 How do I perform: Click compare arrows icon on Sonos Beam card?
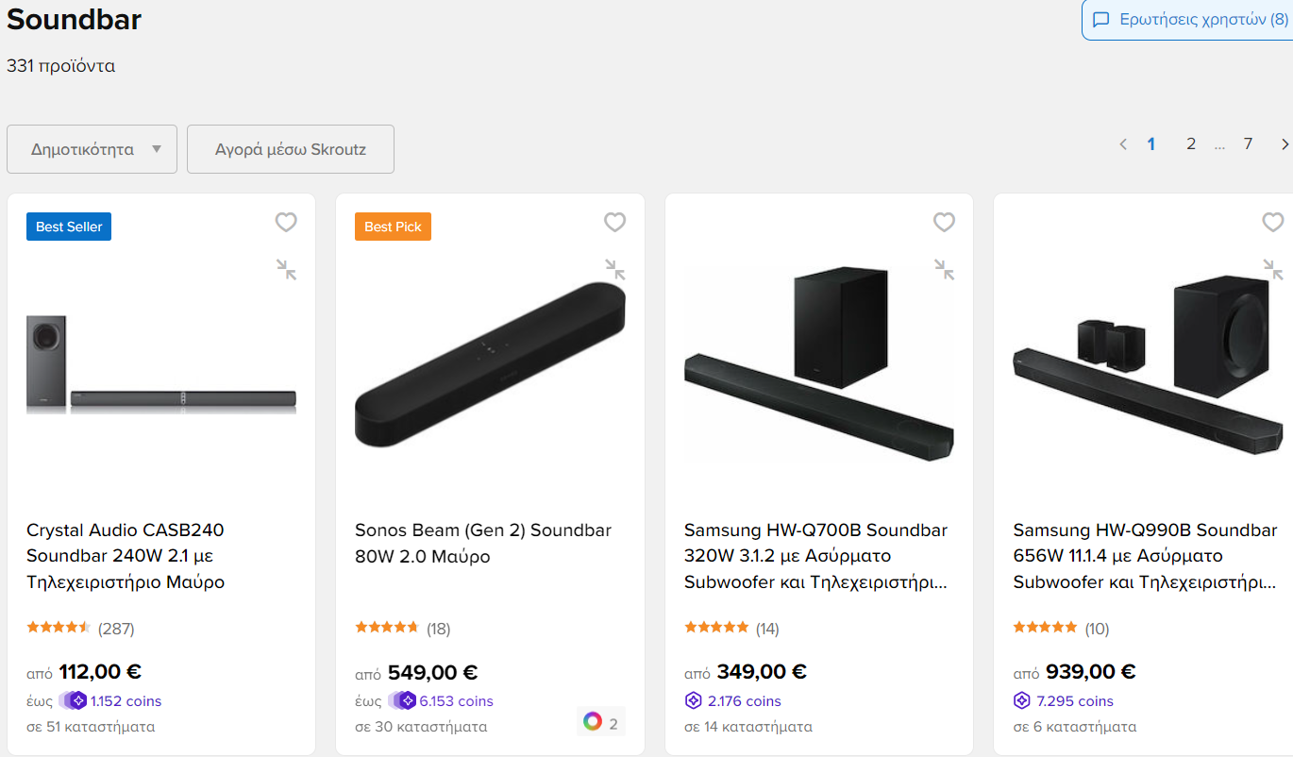pos(615,270)
